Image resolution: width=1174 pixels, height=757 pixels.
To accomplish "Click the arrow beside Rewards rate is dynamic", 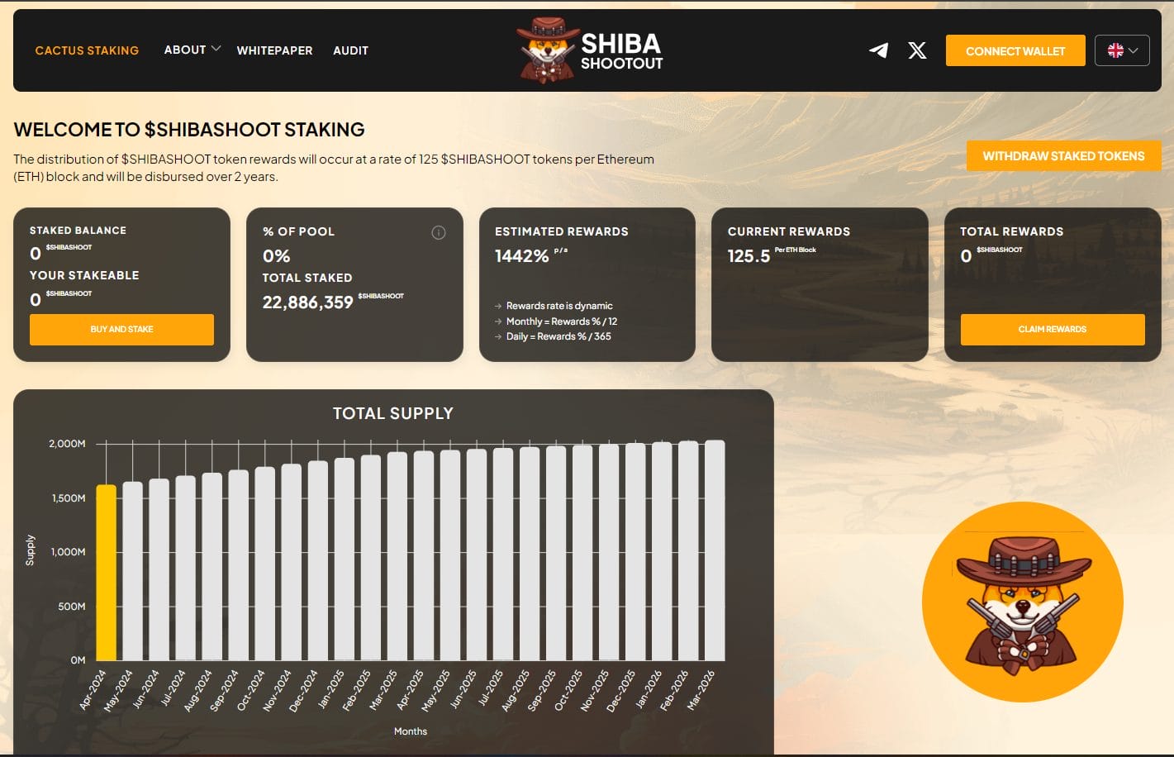I will [x=498, y=305].
